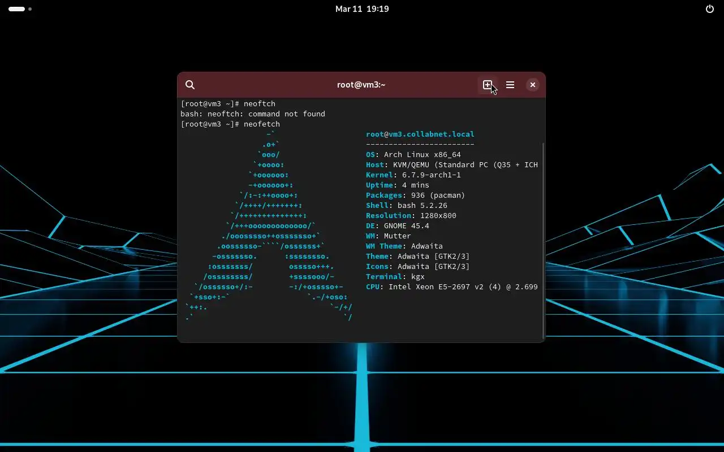Click the line 'bash: neoftch: command not found'

253,114
